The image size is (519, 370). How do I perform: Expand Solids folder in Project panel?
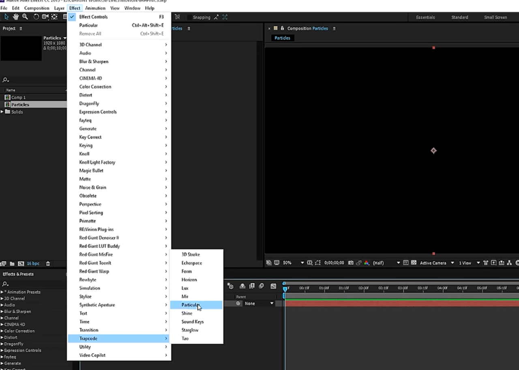click(2, 112)
